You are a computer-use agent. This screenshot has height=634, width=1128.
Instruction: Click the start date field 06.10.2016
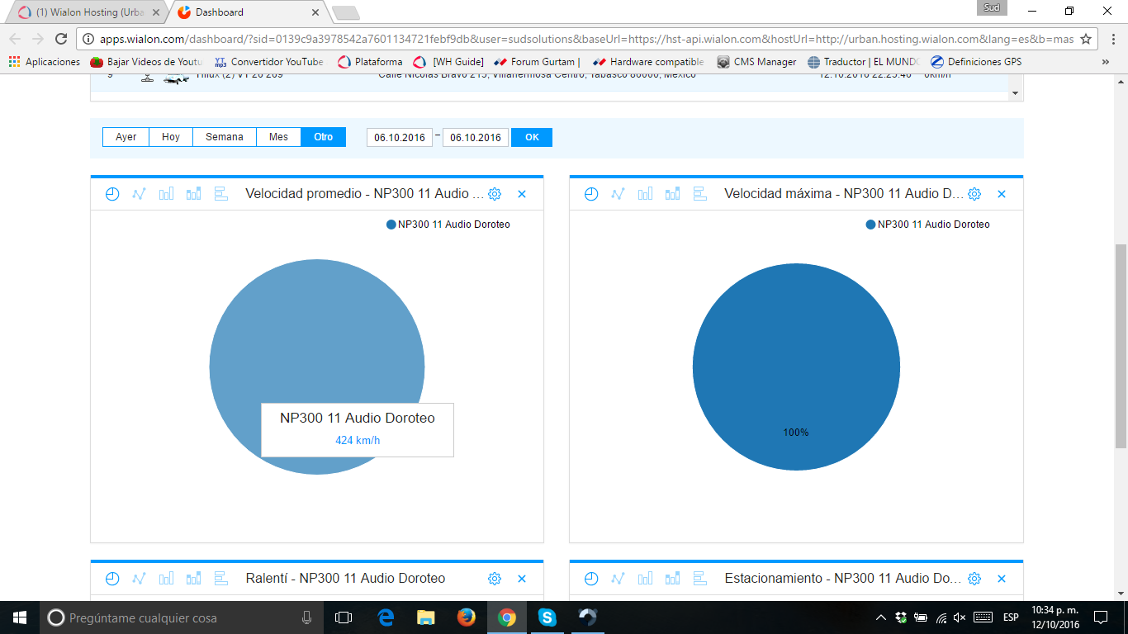pos(400,138)
